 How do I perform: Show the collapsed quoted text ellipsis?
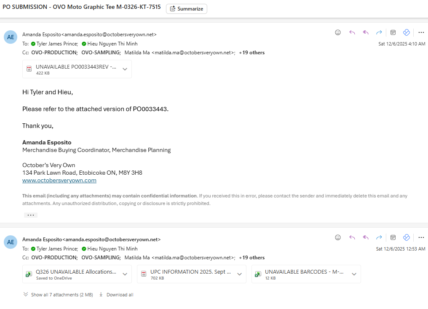(x=30, y=215)
